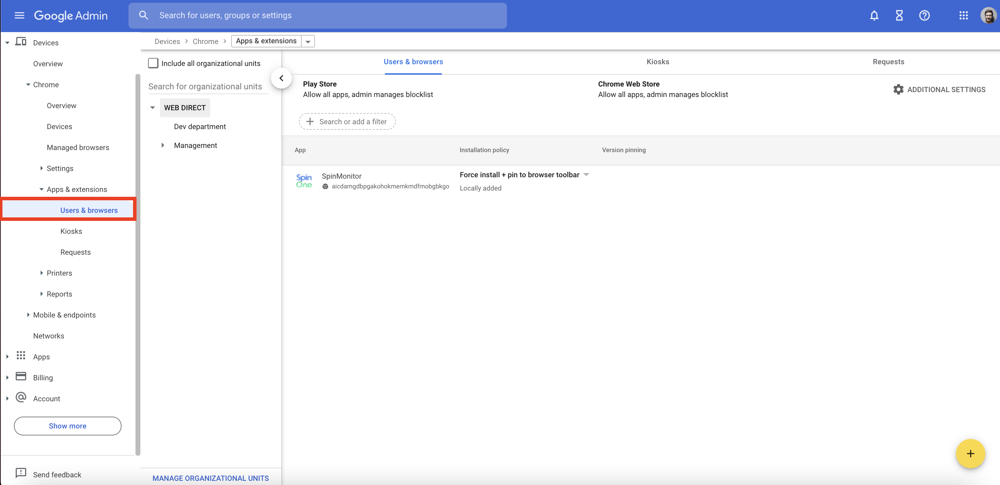Focus the top search bar
The height and width of the screenshot is (485, 1000).
point(317,15)
